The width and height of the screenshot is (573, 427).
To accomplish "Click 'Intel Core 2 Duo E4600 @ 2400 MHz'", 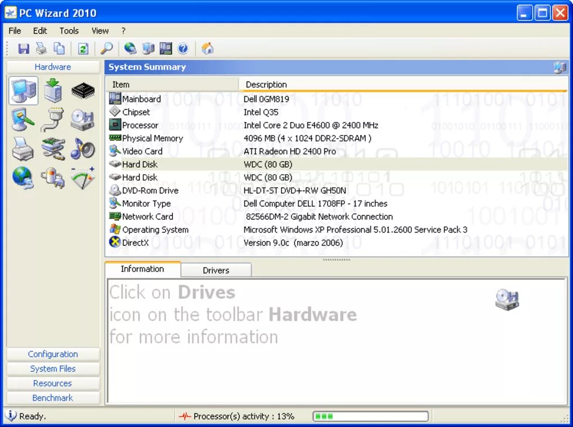I will [x=311, y=125].
